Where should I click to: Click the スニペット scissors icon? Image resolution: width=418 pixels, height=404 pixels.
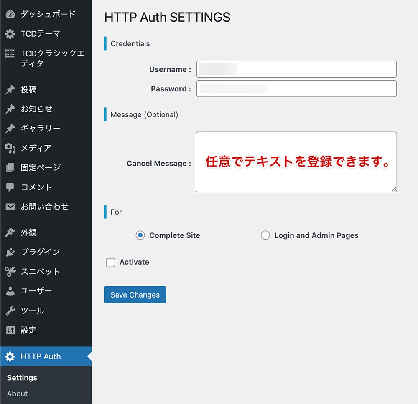pyautogui.click(x=10, y=271)
